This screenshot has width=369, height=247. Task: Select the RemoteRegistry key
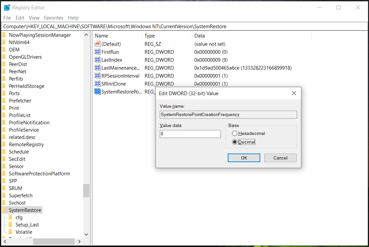tap(27, 145)
